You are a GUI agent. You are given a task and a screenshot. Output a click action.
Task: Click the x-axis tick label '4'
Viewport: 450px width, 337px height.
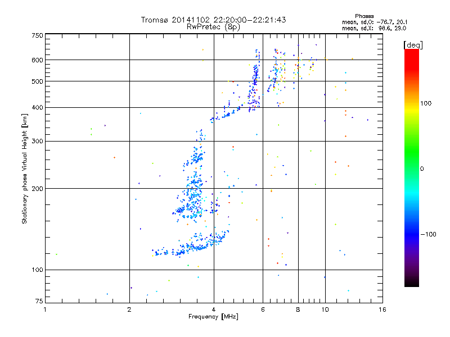(x=214, y=309)
